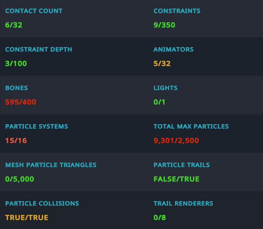Viewport: 263px width, 229px height.
Task: Select the 3/100 constraint depth value
Action: pos(16,63)
